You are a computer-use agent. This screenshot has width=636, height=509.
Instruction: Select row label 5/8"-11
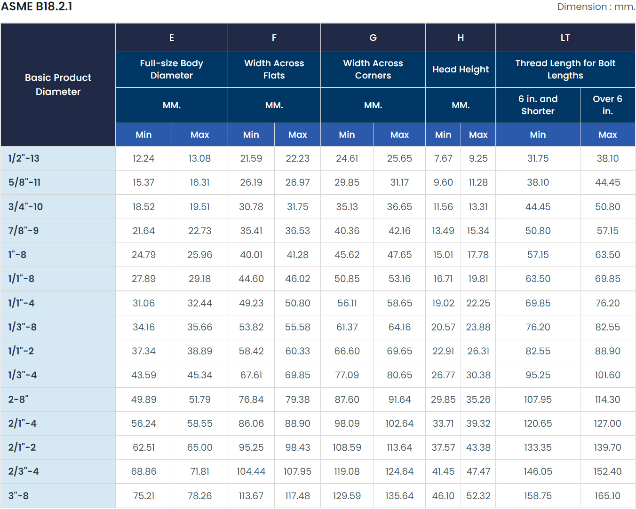coord(24,182)
